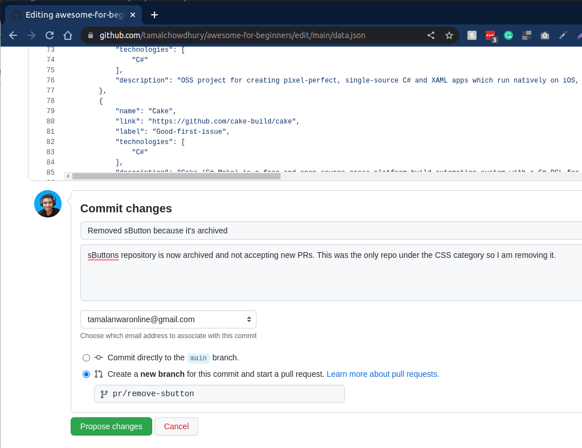The image size is (582, 448).
Task: Click the "label": "Good-first-issue" line
Action: [173, 131]
